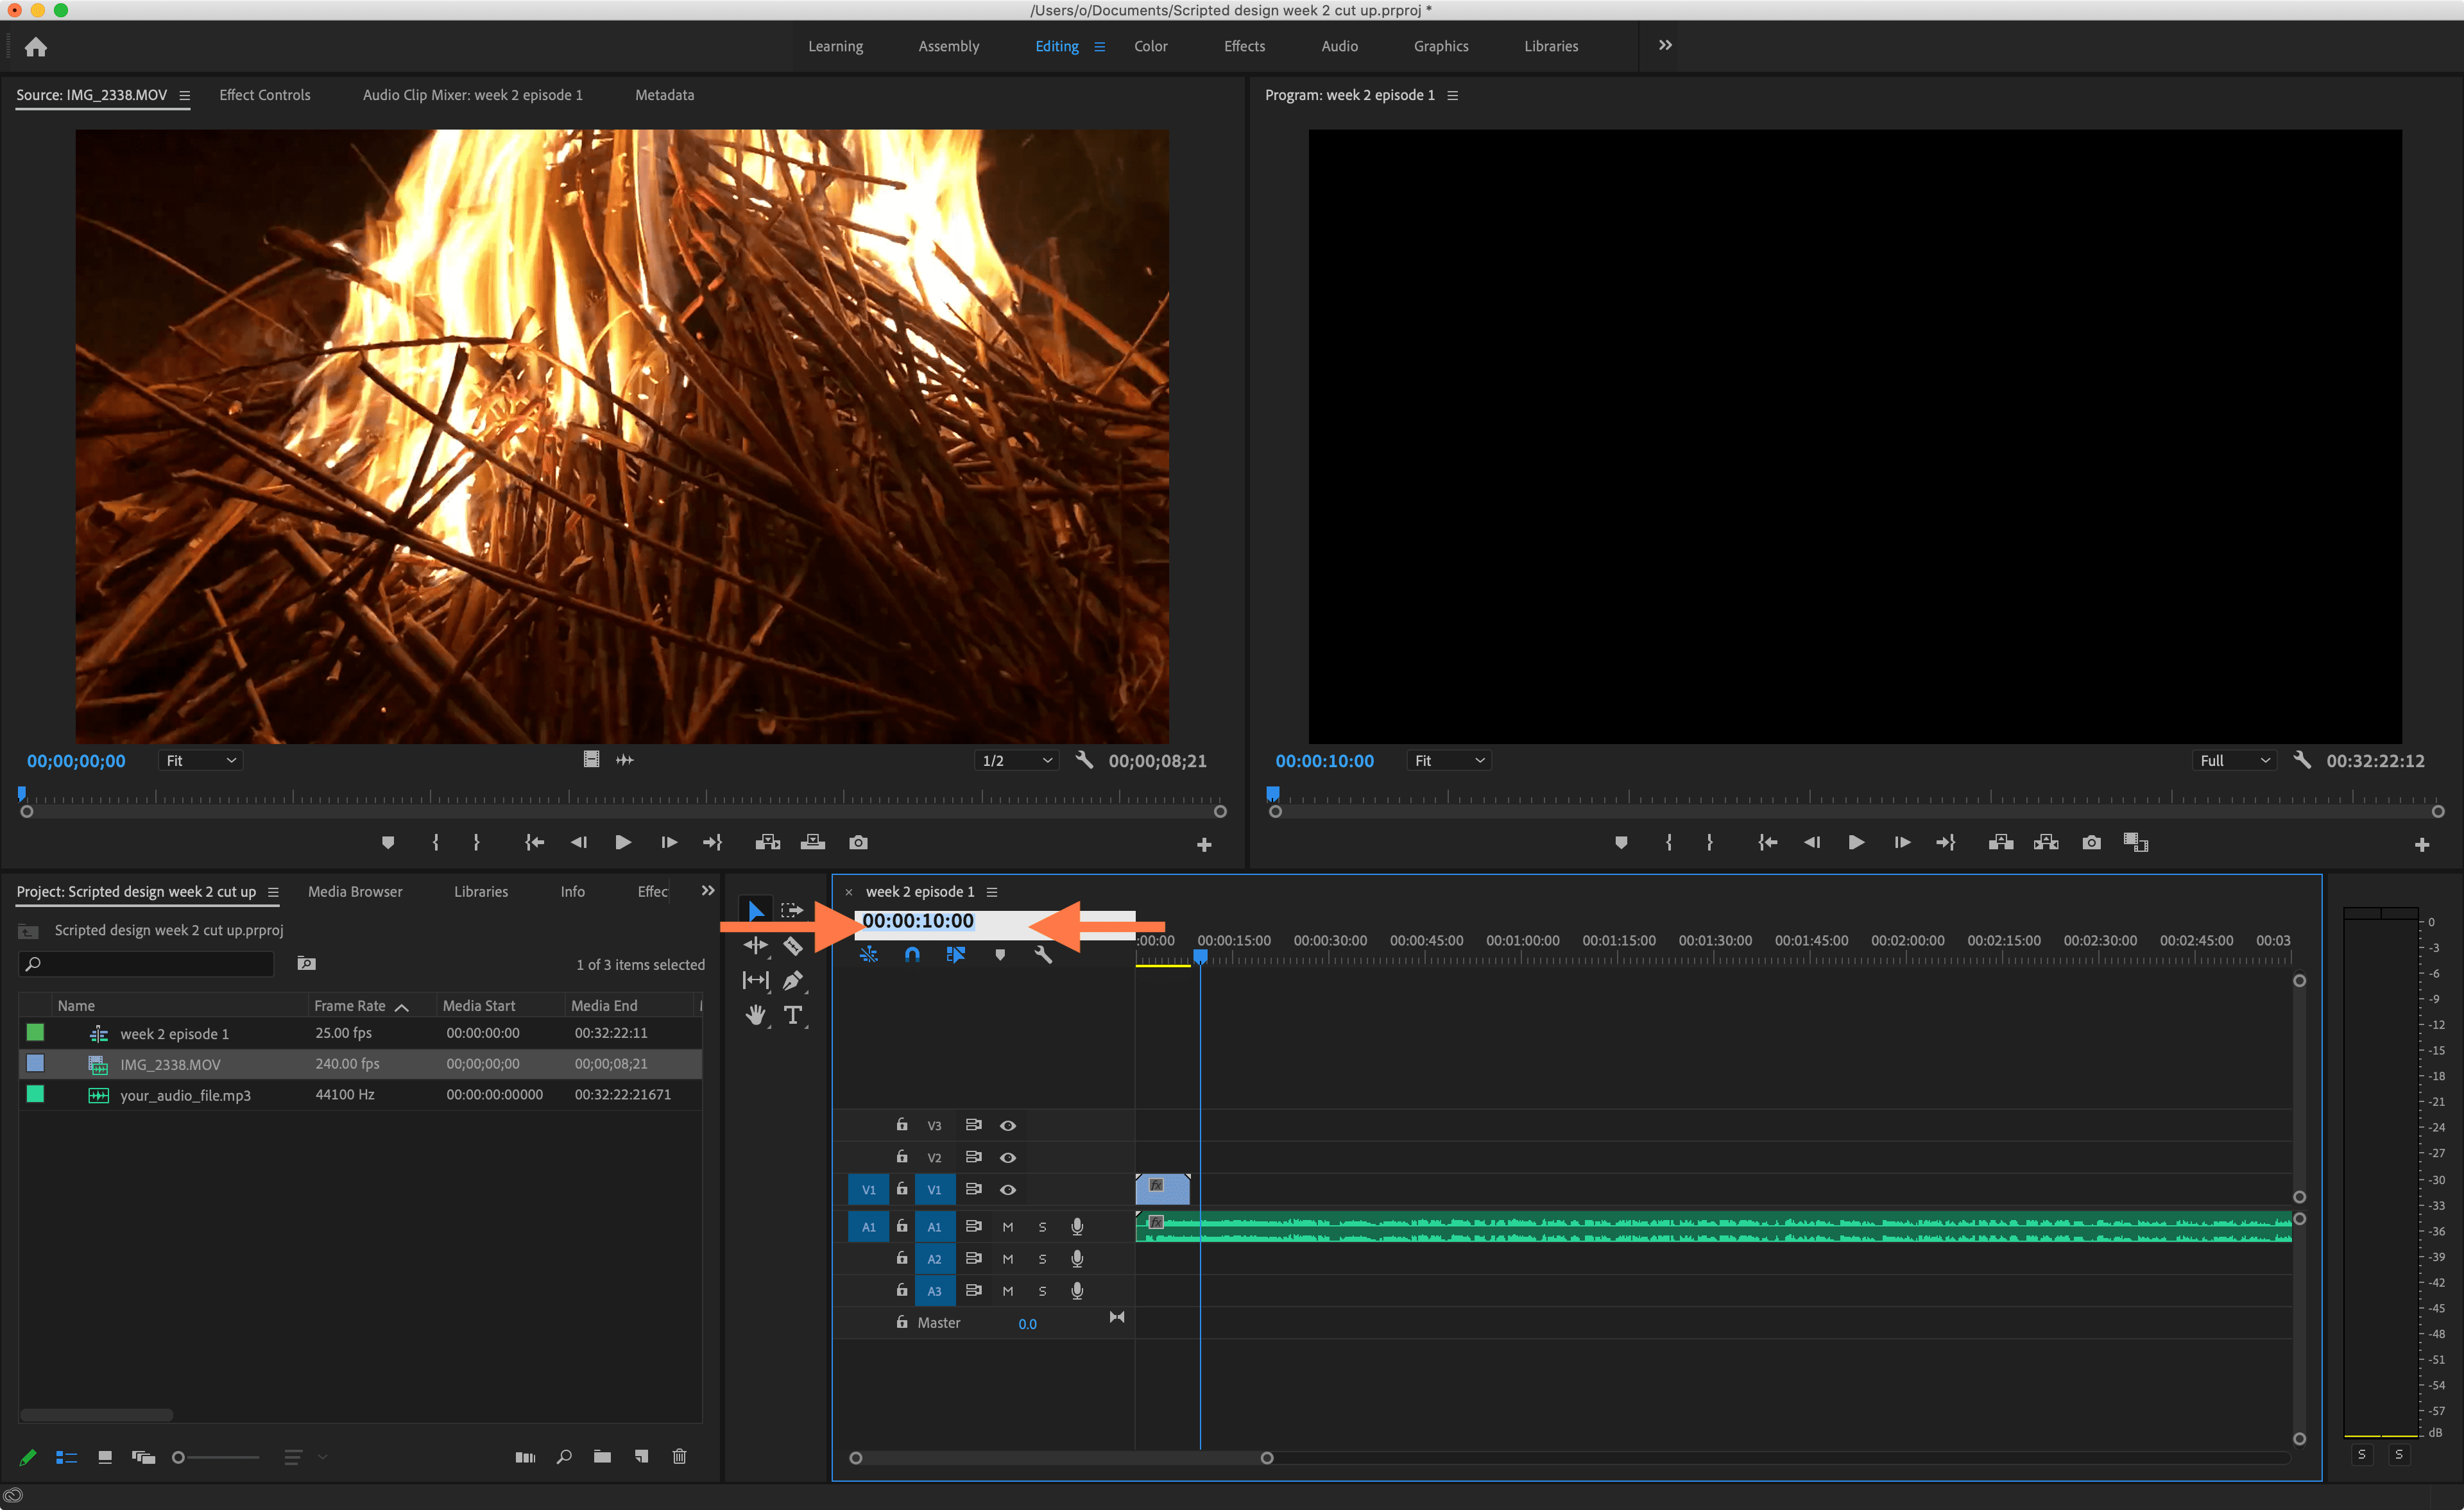The width and height of the screenshot is (2464, 1510).
Task: Click Export Frame camera in Program monitor
Action: click(2091, 842)
